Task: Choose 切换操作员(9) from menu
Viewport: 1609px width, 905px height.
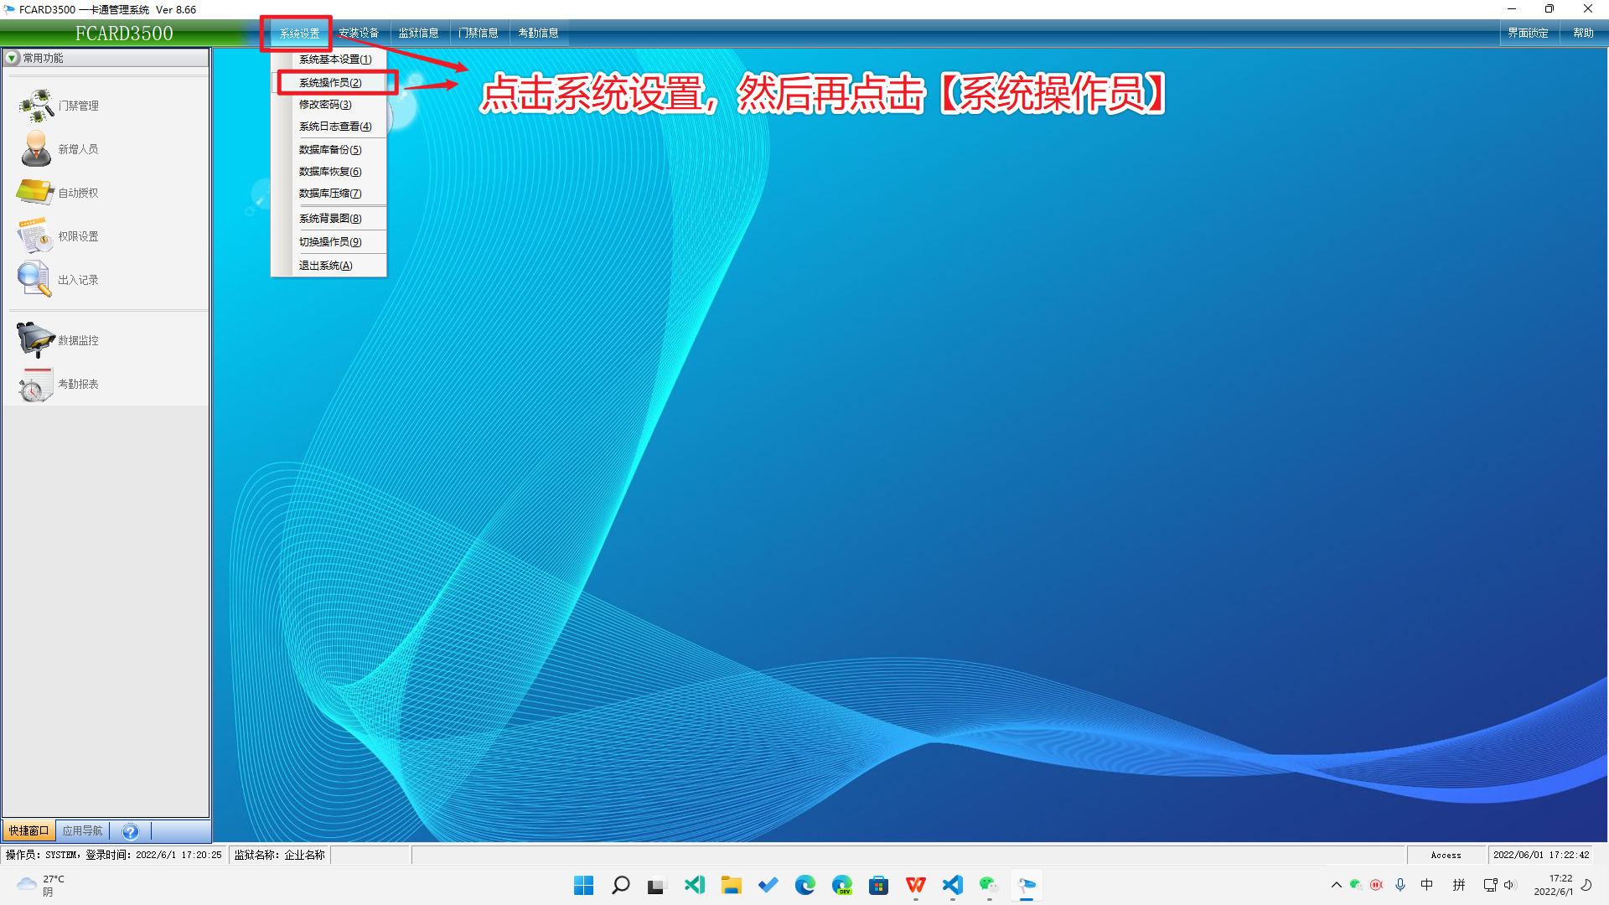Action: (330, 242)
